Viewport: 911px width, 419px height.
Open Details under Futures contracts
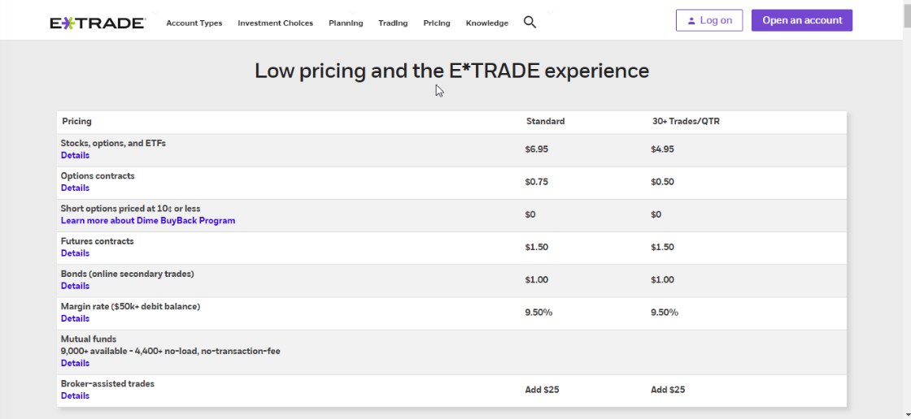coord(75,253)
